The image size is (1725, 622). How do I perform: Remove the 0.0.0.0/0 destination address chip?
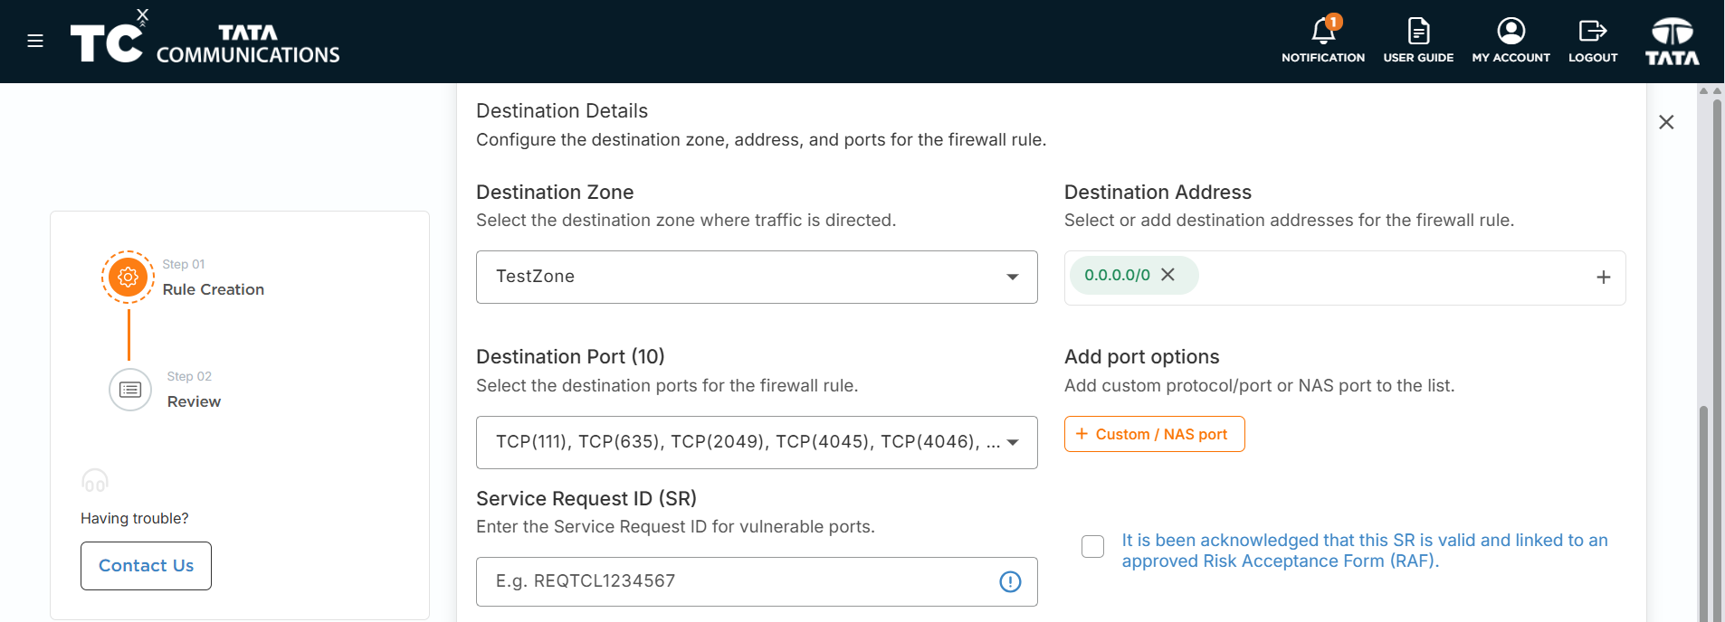[1167, 275]
